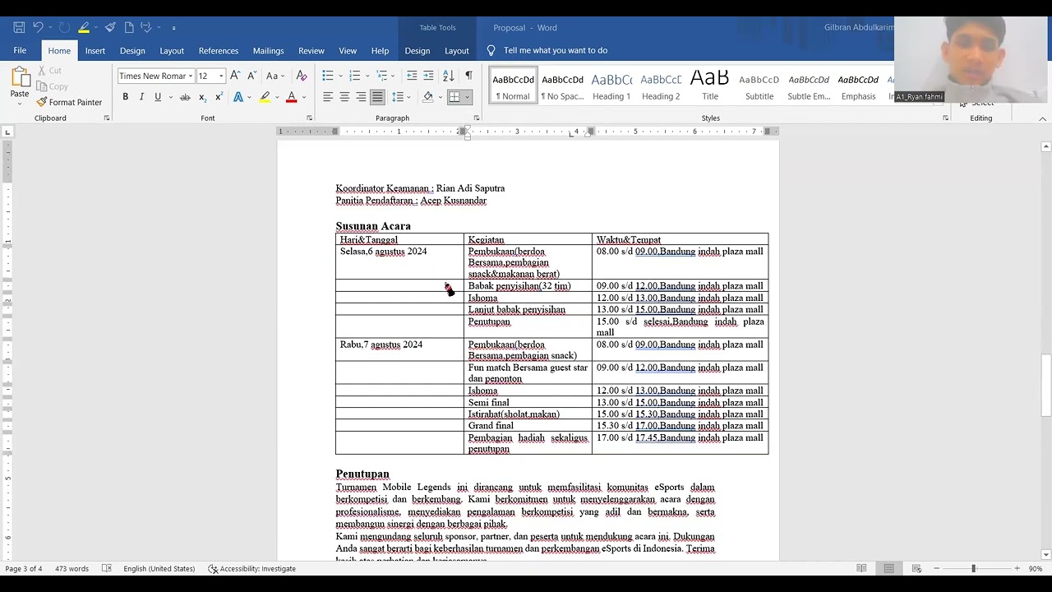Switch to the View tab
Image resolution: width=1052 pixels, height=592 pixels.
[x=348, y=50]
